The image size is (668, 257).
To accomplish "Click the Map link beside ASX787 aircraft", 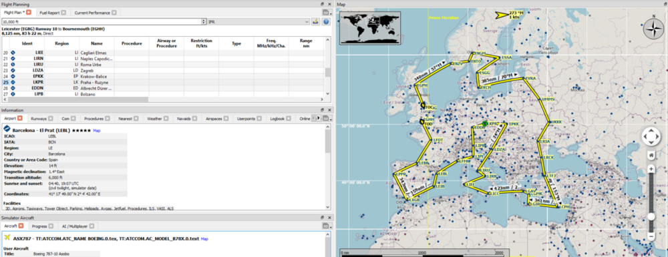I will coord(204,239).
